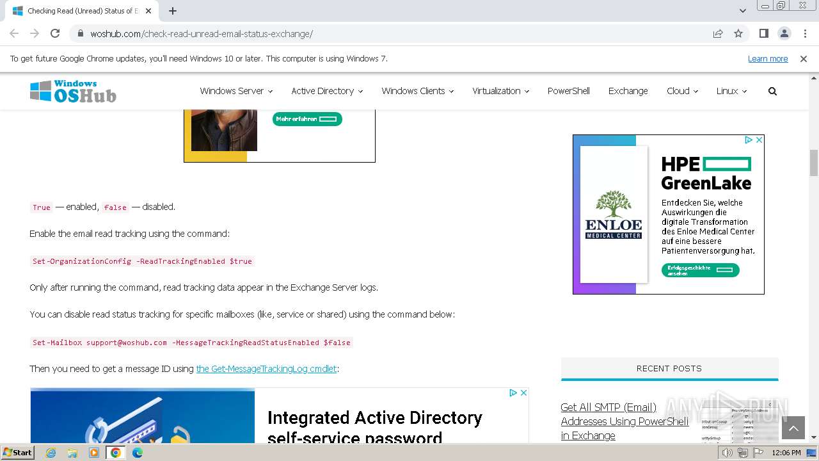
Task: Click the RECENT POSTS heading
Action: point(669,368)
